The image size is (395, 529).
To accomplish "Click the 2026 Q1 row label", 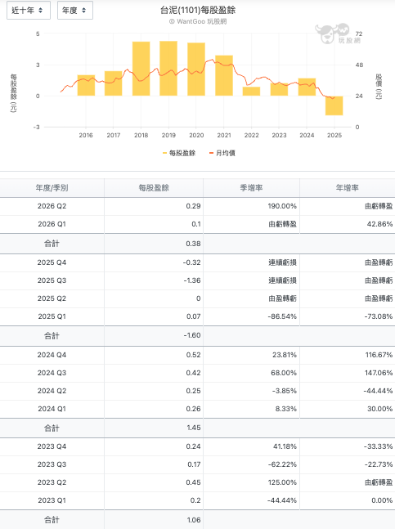I will click(52, 224).
